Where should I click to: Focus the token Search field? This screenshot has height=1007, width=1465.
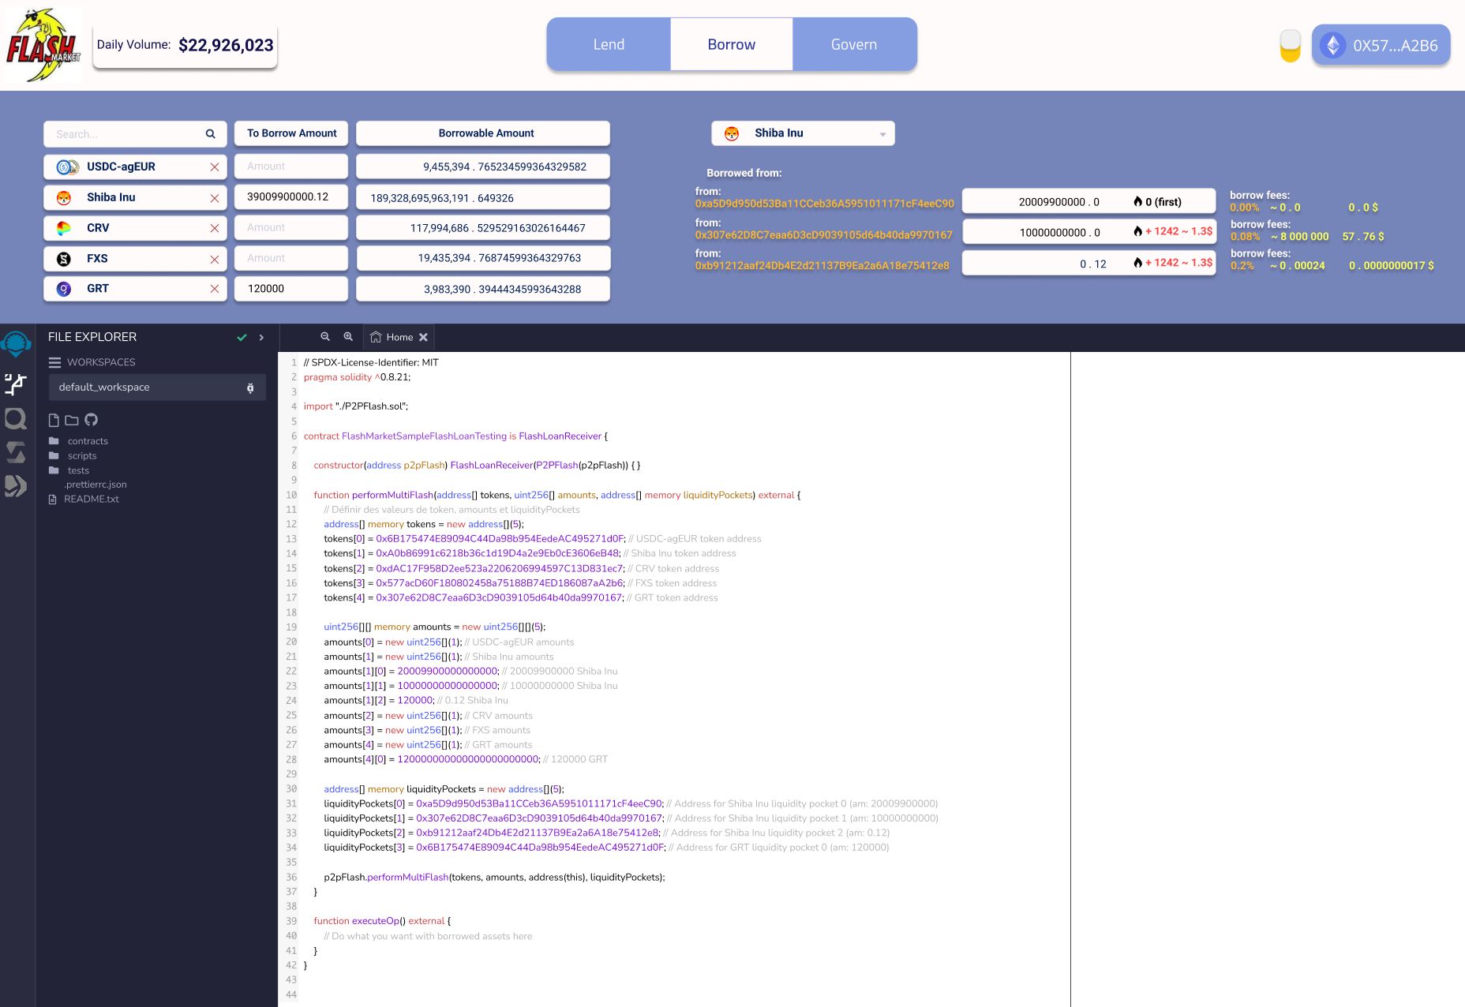[135, 134]
